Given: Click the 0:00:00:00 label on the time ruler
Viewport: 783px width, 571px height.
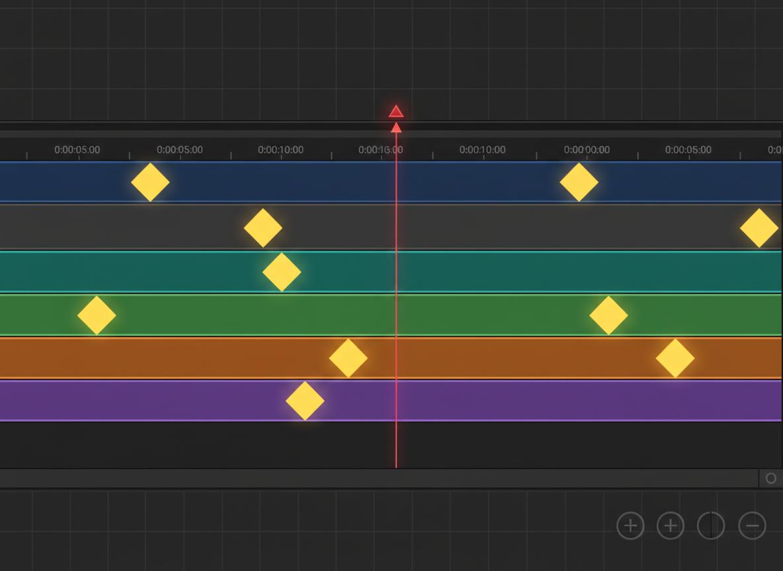Looking at the screenshot, I should coord(587,150).
